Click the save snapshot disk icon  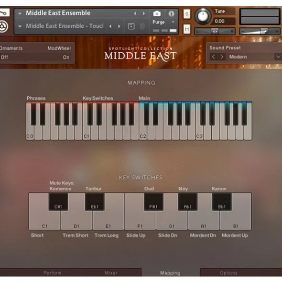[131, 26]
